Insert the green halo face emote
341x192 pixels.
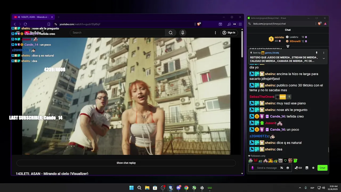tap(295, 161)
